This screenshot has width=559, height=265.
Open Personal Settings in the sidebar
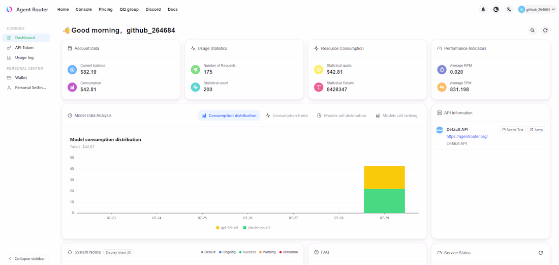(x=26, y=87)
